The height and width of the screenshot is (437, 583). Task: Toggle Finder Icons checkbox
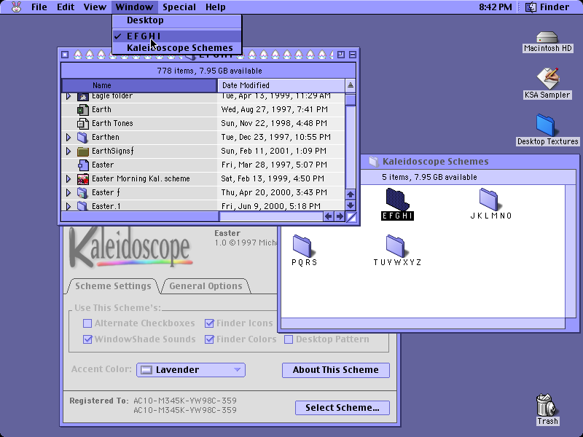(x=209, y=323)
